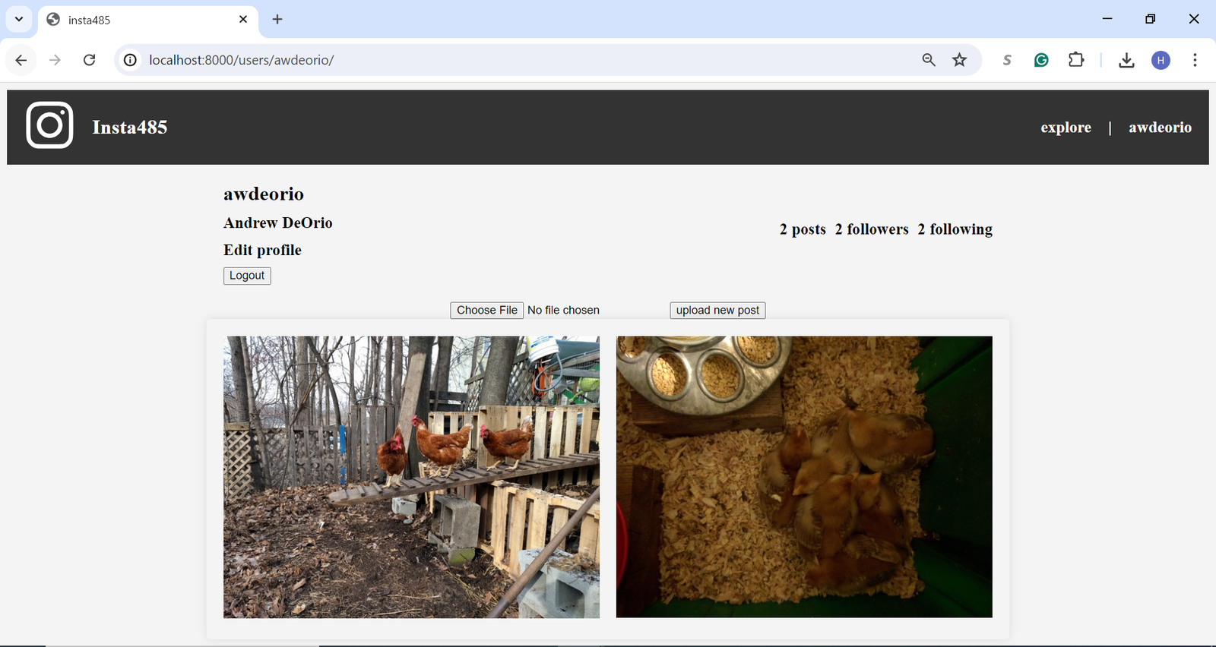The height and width of the screenshot is (647, 1216).
Task: Open the Edit profile link
Action: pos(262,250)
